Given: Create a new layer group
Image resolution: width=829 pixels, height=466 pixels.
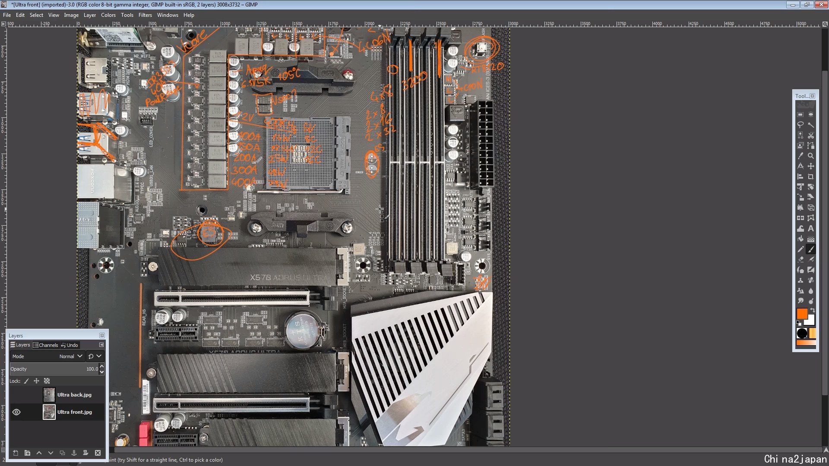Looking at the screenshot, I should (27, 453).
